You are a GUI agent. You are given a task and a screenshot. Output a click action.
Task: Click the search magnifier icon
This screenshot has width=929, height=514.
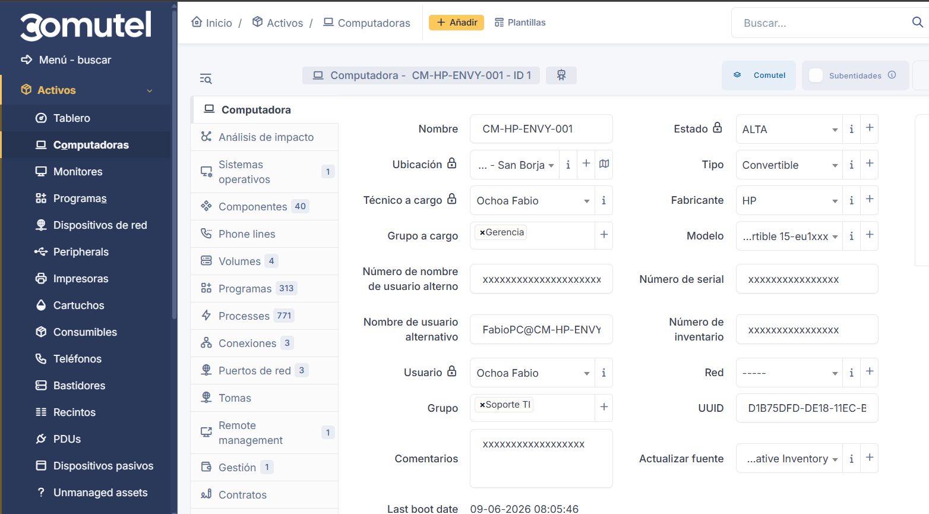tap(917, 23)
